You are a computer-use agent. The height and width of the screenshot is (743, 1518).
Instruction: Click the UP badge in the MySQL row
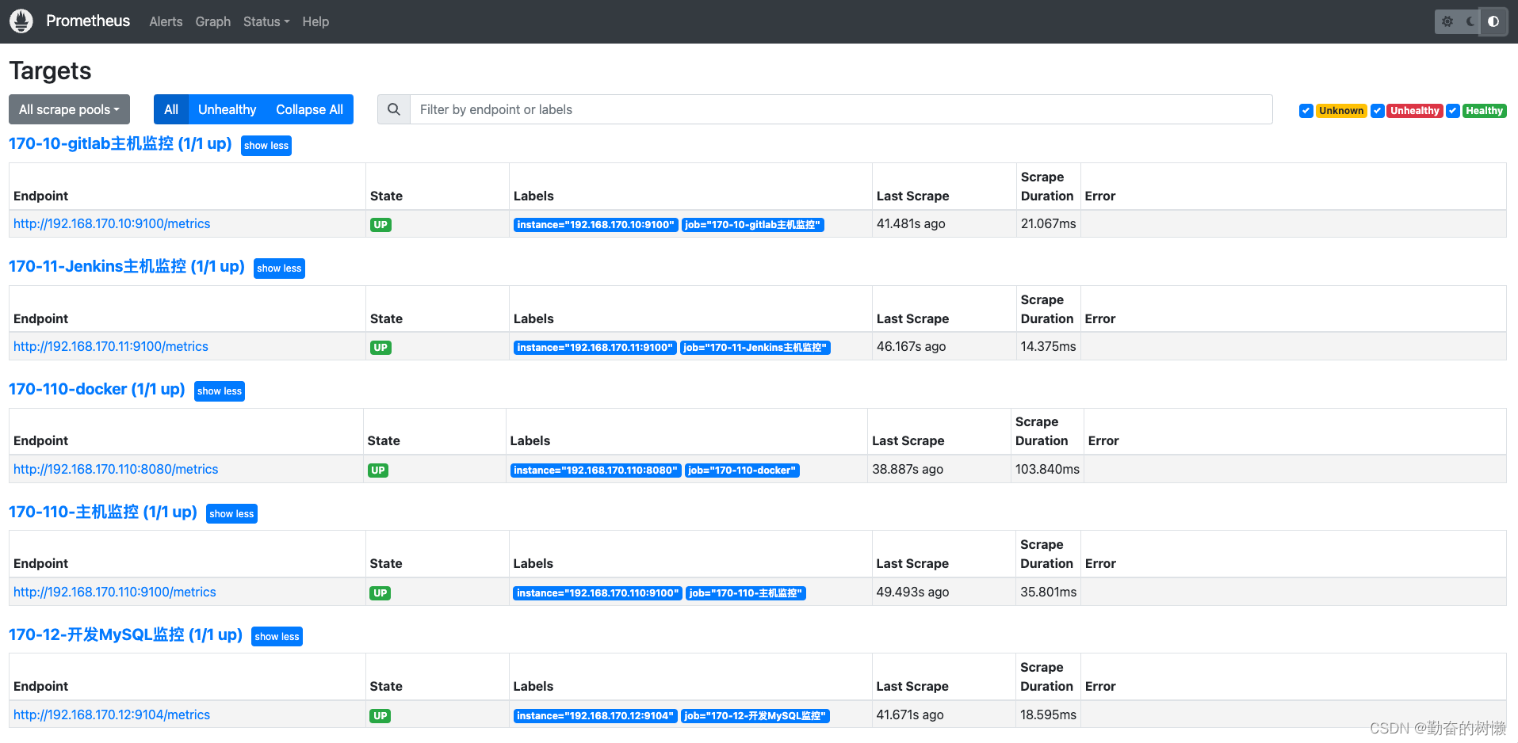380,716
